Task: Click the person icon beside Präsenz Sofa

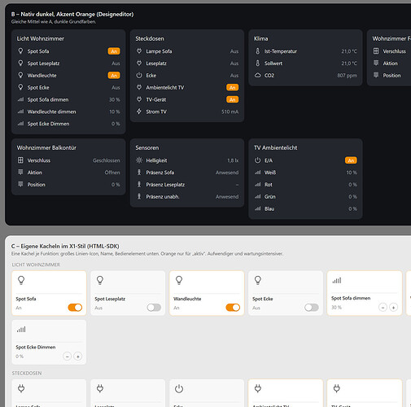Action: point(139,173)
